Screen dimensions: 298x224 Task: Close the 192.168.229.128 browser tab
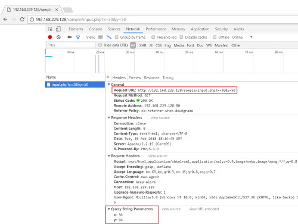[57, 10]
